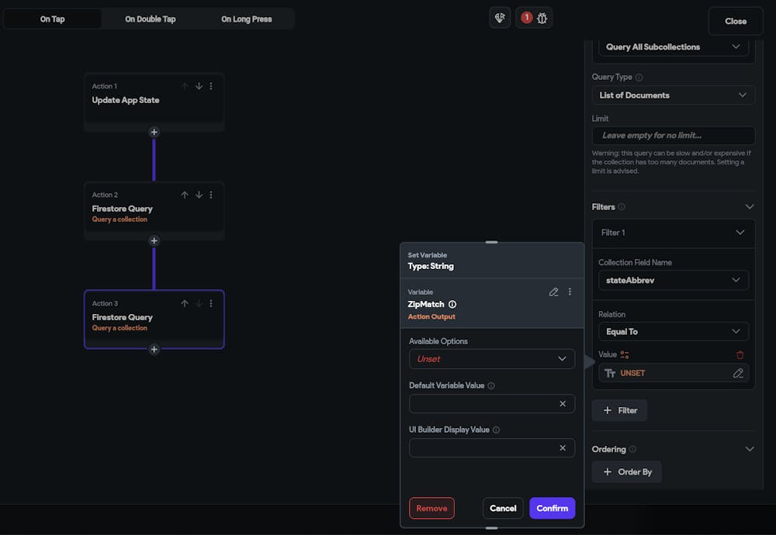This screenshot has width=776, height=535.
Task: Confirm the Set Variable dialog
Action: click(552, 508)
